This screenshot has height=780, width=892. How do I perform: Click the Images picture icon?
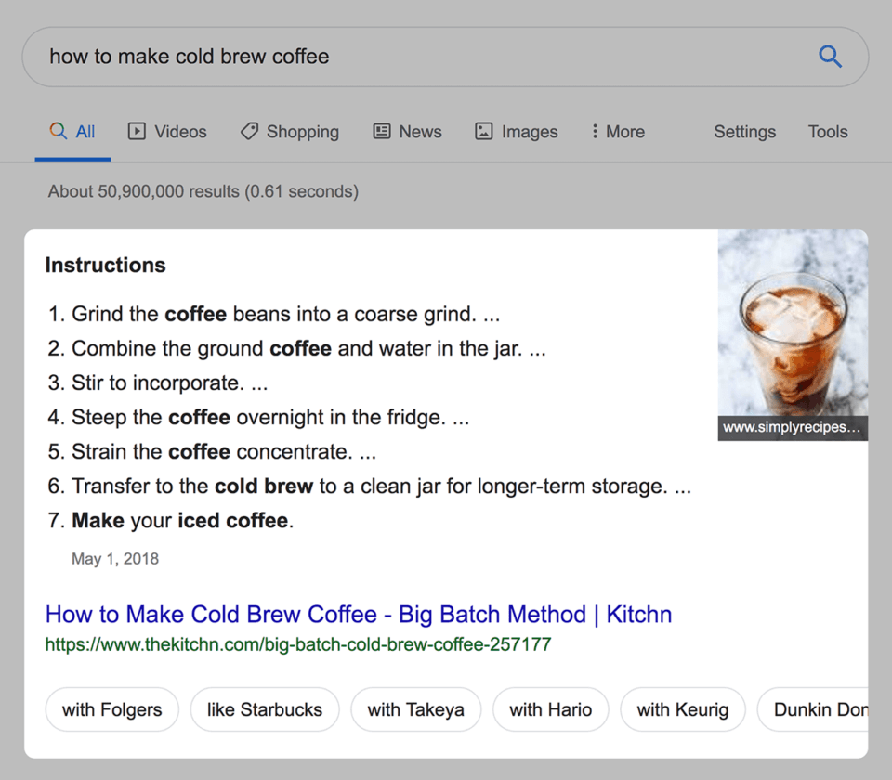click(483, 131)
